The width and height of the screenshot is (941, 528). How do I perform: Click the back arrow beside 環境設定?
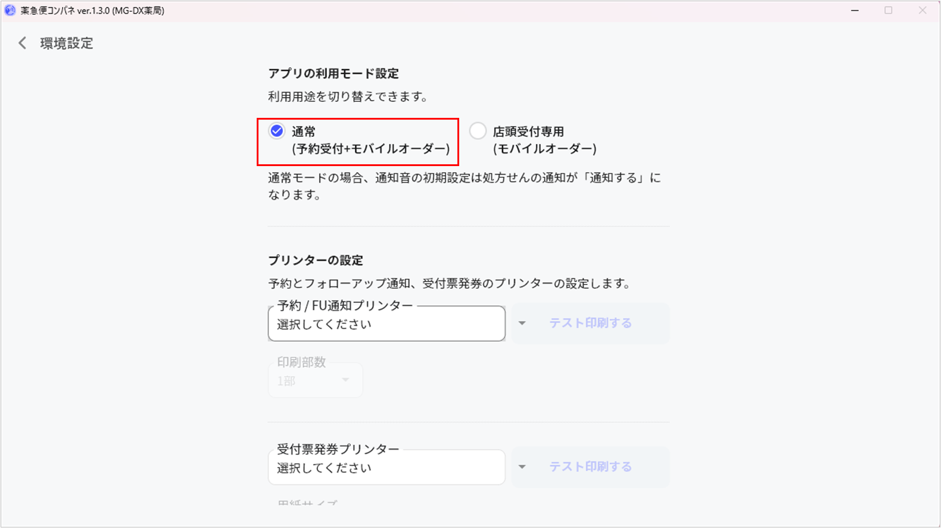point(23,43)
